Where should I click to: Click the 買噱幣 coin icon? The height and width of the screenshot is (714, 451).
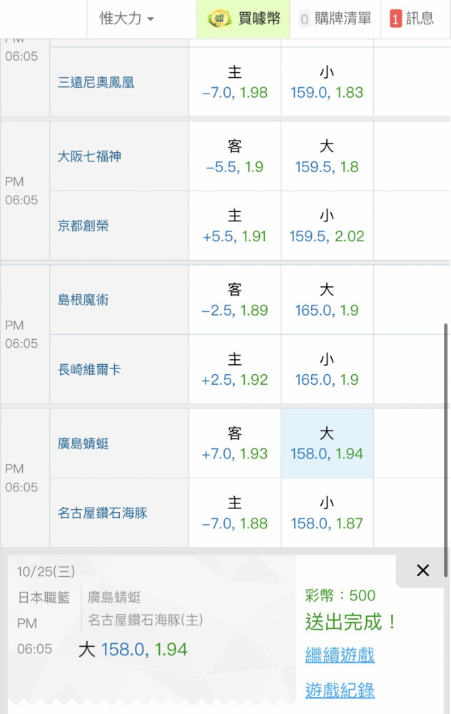(x=219, y=19)
